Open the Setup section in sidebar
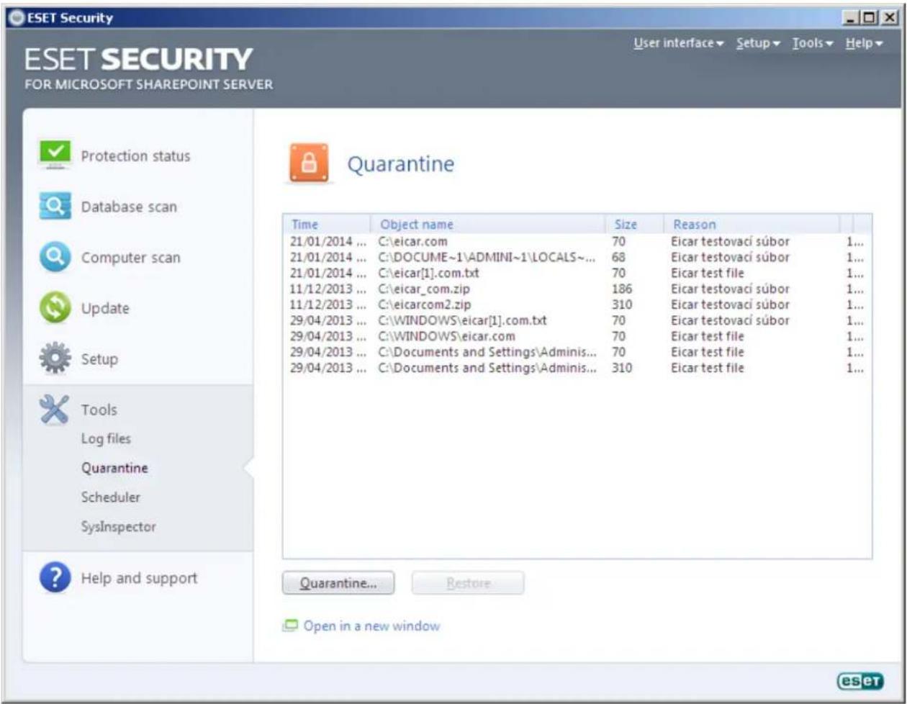Image resolution: width=907 pixels, height=704 pixels. tap(99, 359)
